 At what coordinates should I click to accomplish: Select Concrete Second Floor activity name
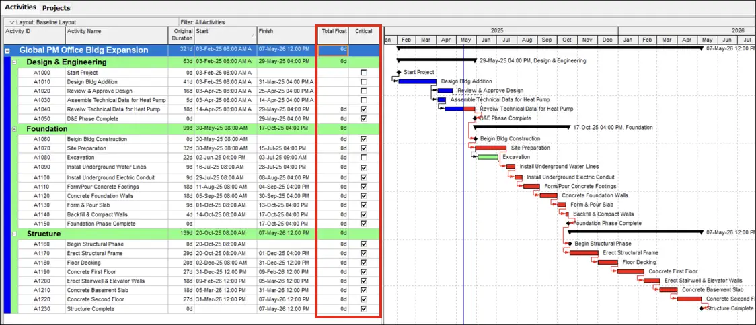click(x=96, y=299)
